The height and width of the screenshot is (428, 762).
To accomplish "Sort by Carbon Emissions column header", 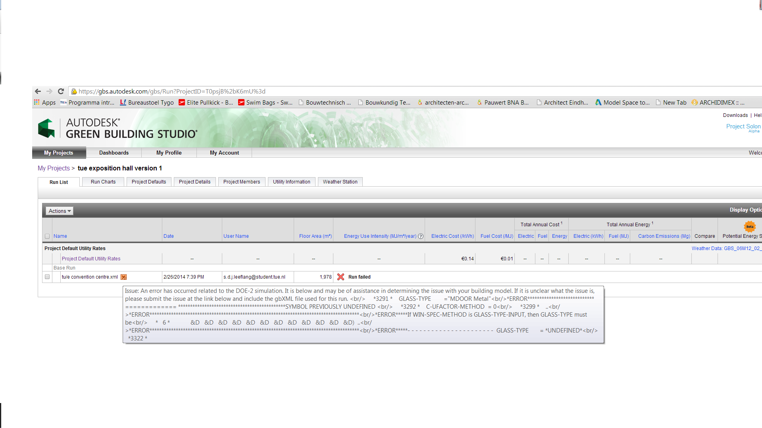I will click(664, 236).
